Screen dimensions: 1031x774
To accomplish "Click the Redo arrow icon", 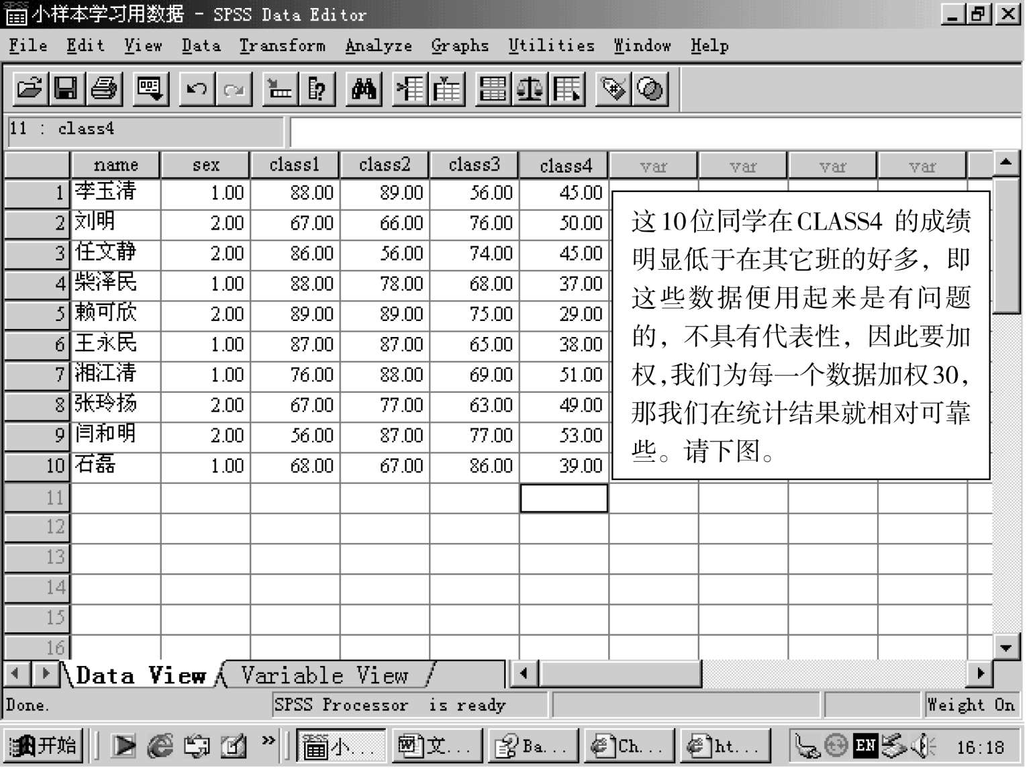I will 234,89.
